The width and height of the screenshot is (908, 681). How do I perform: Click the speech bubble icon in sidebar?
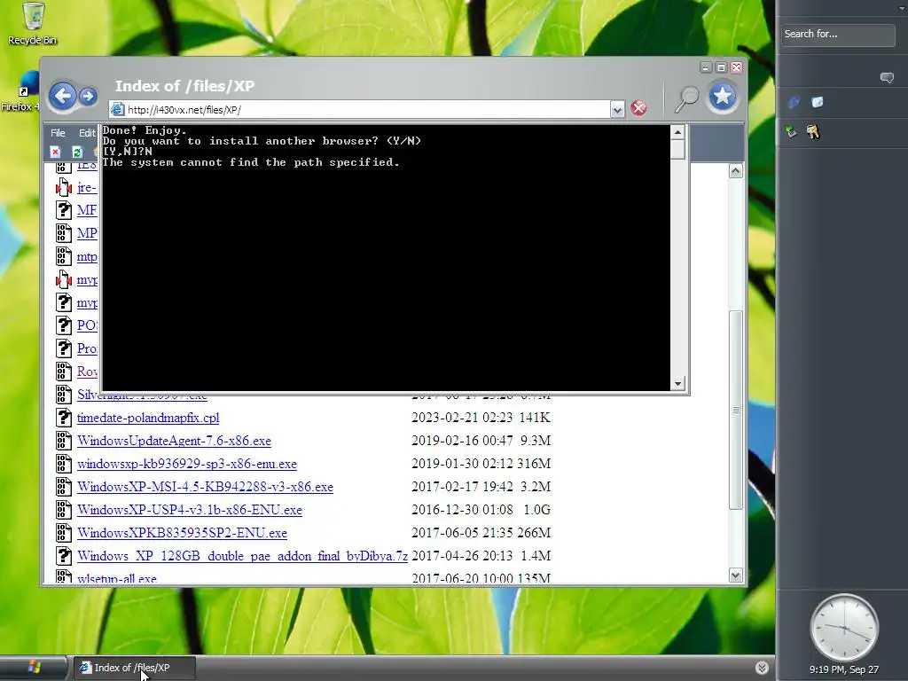click(x=887, y=78)
